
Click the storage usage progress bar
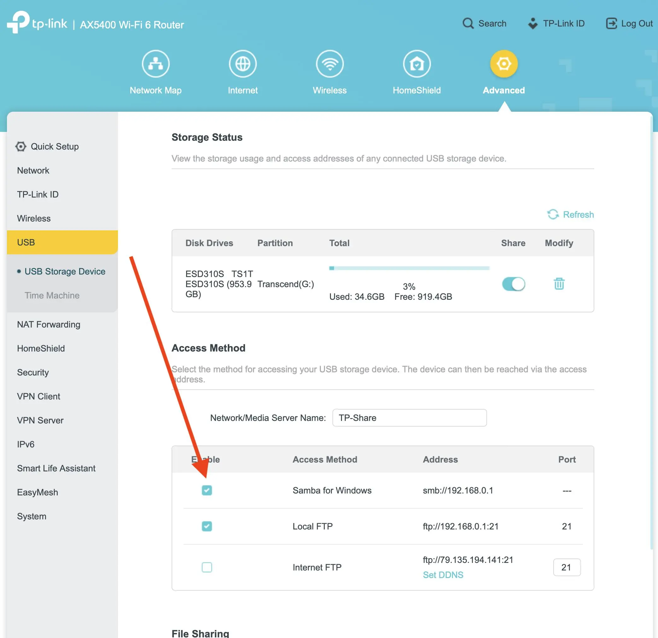[x=409, y=268]
